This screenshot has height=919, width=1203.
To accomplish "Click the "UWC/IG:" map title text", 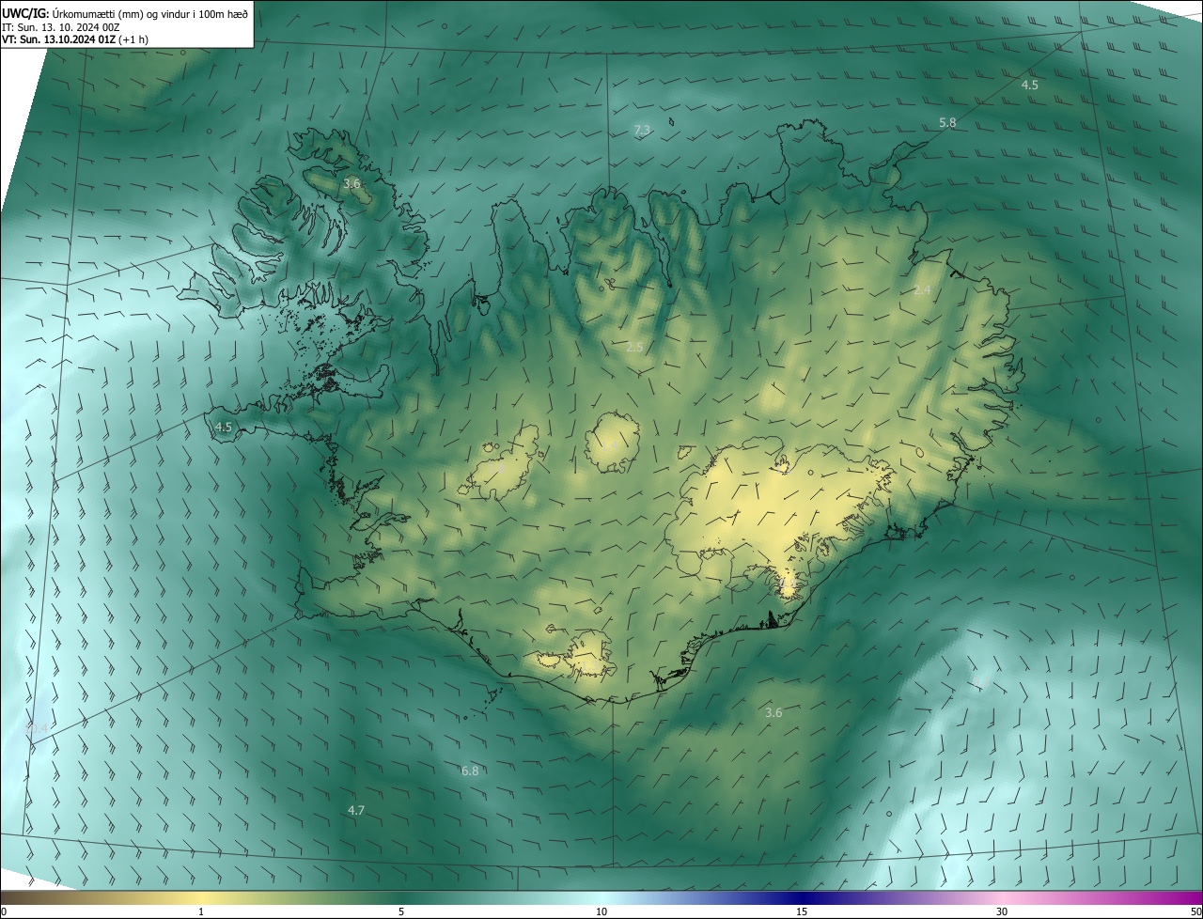I will tap(25, 13).
